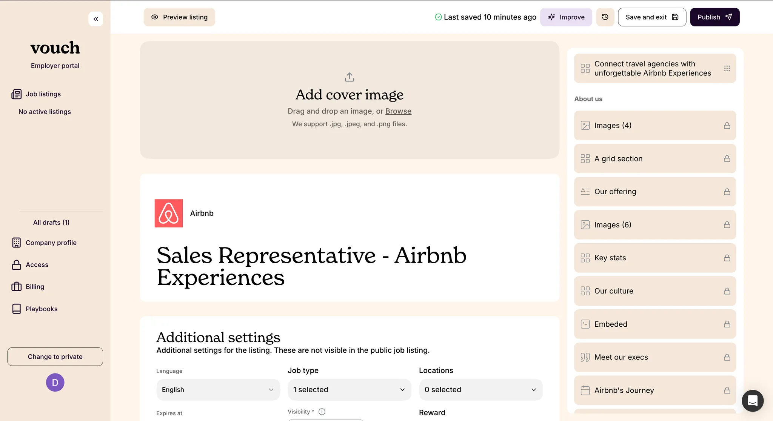Click the Improve button

pos(566,17)
